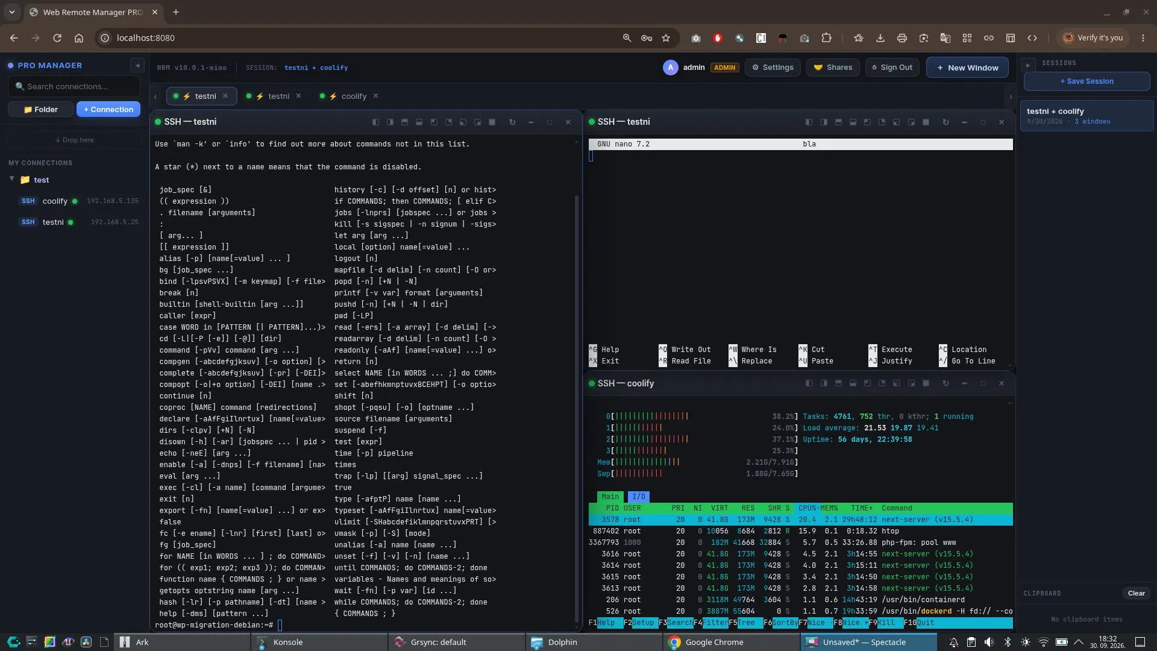Collapse the Pro Manager sidebar
1157x651 pixels.
pos(137,65)
